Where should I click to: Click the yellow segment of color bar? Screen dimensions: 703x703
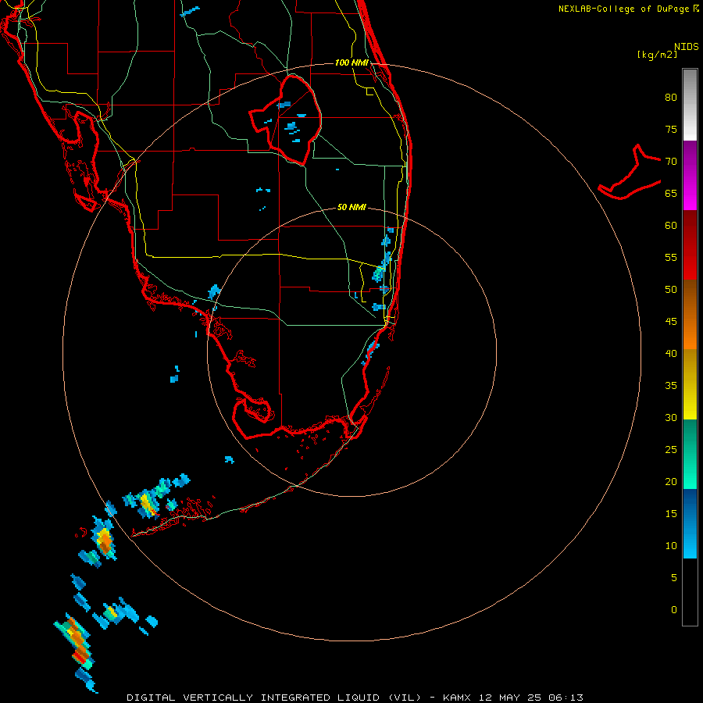coord(690,384)
